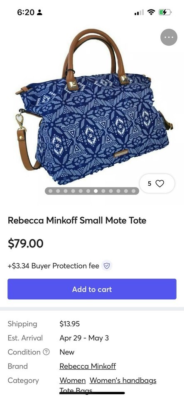Tap the home indicator bar at bottom
The height and width of the screenshot is (398, 184).
(92, 393)
